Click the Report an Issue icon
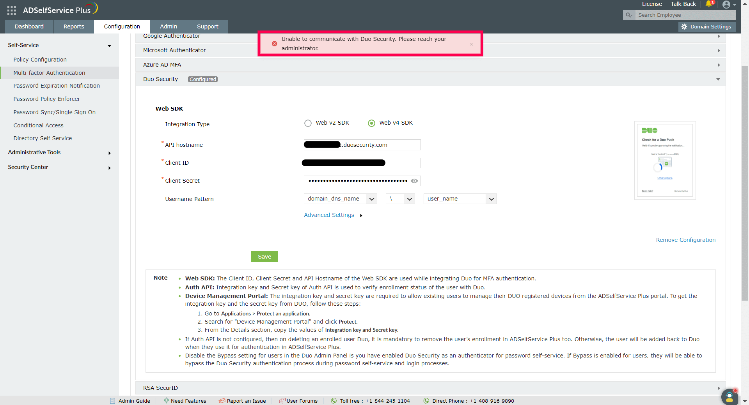 tap(222, 401)
